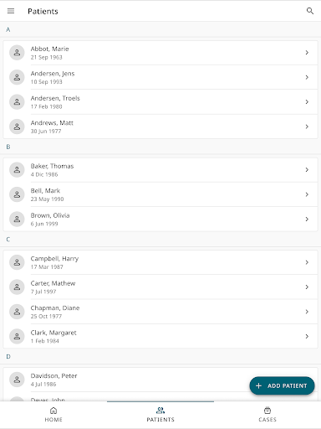Open patient record Carter, Mathew
The height and width of the screenshot is (429, 321).
point(160,287)
